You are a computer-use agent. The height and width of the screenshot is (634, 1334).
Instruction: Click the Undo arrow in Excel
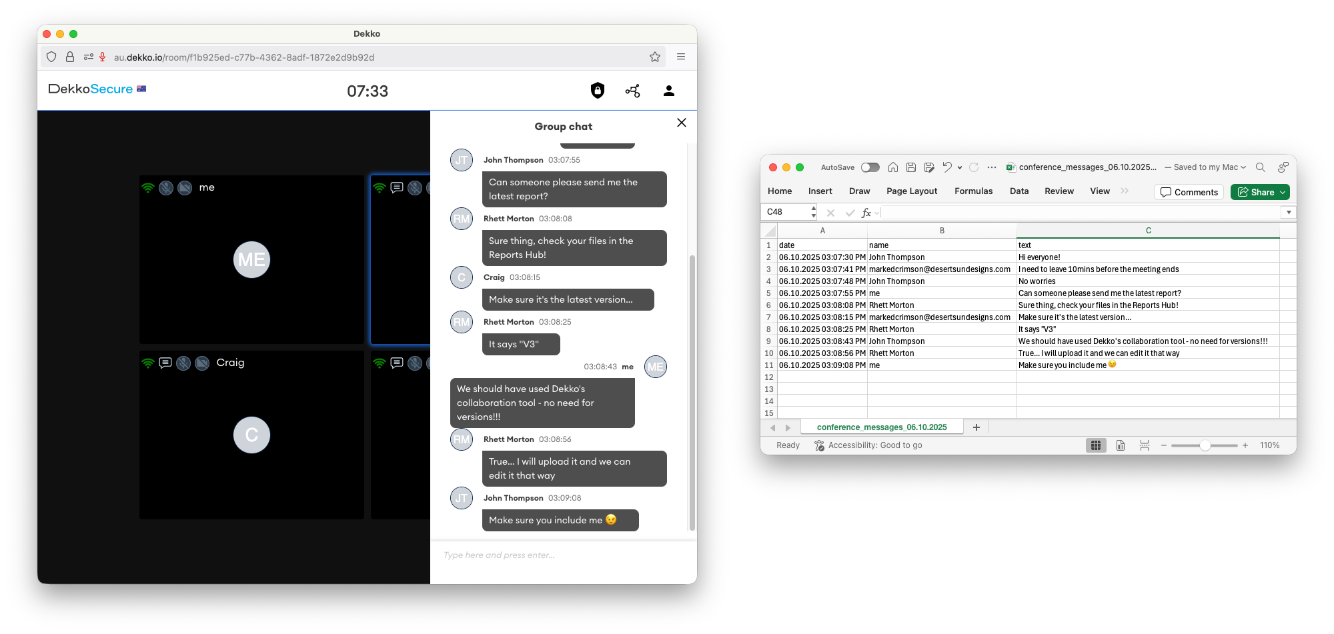coord(947,167)
